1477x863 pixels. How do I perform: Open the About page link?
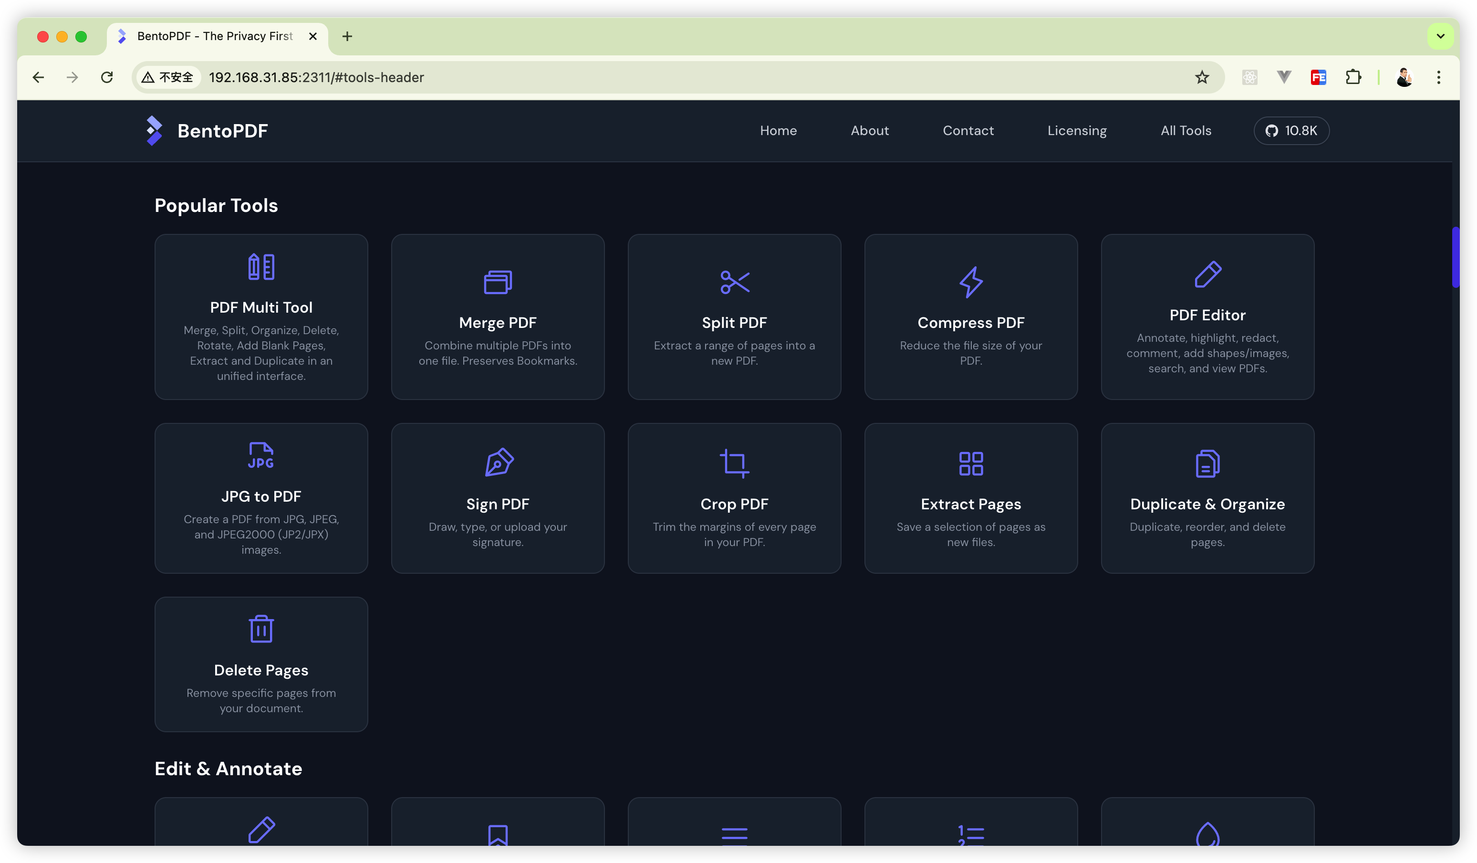[x=870, y=131]
